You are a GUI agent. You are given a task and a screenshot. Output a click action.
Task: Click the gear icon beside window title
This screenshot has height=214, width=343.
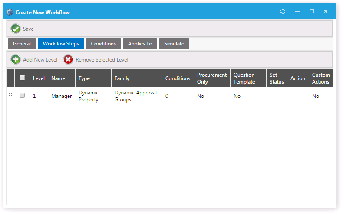10,12
